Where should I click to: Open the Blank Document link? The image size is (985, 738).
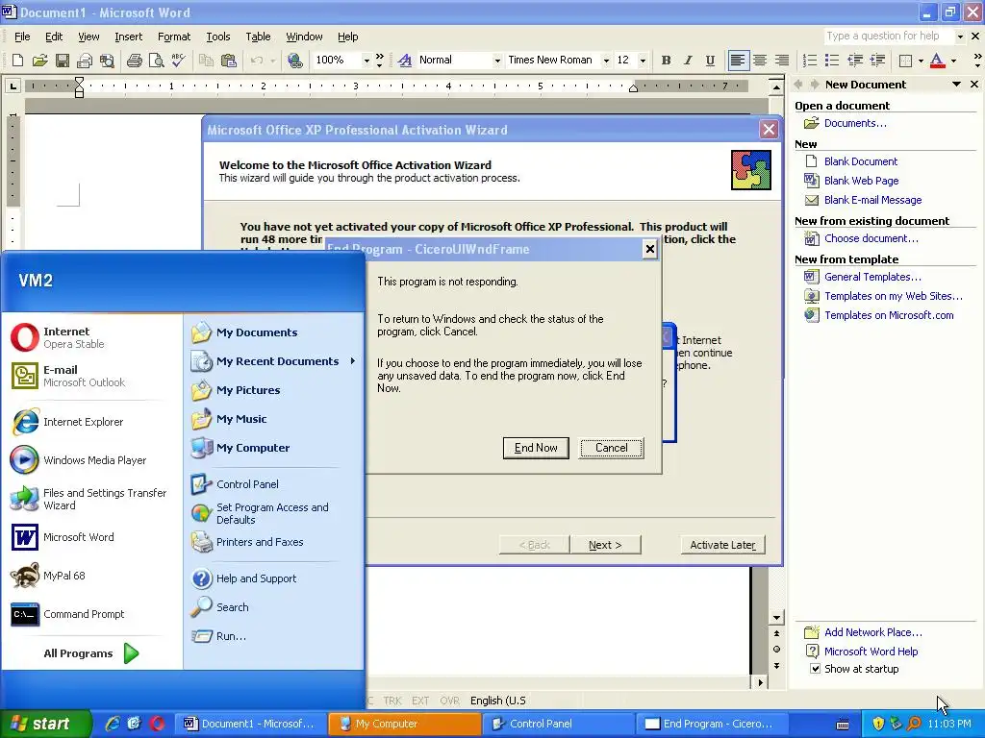tap(861, 161)
